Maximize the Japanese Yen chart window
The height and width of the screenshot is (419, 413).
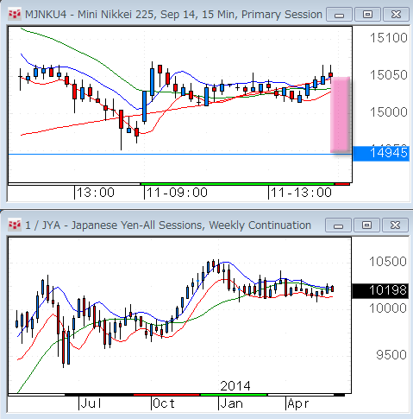click(x=366, y=225)
